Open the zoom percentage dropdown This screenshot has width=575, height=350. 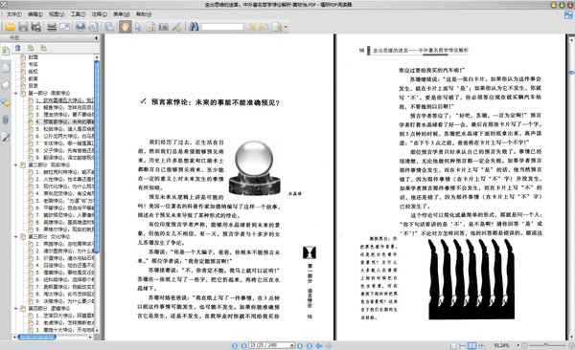point(517,345)
